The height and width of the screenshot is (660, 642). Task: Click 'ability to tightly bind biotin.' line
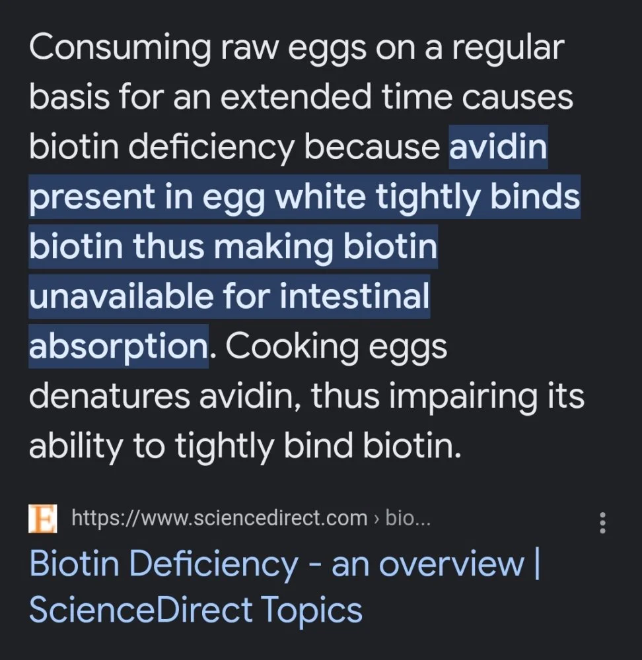click(x=244, y=446)
